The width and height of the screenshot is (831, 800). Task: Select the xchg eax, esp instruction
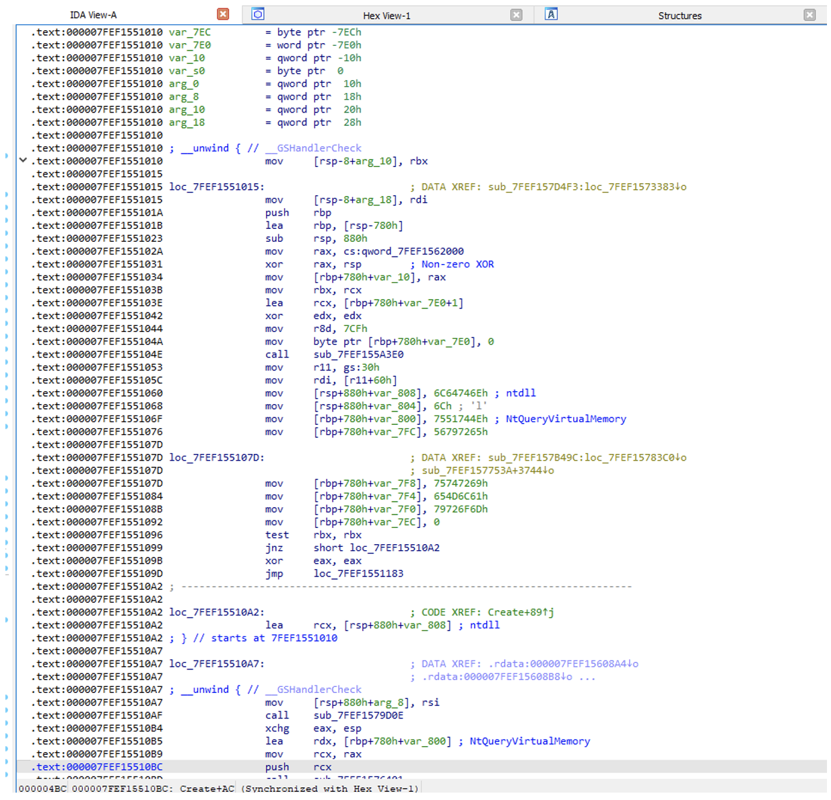pyautogui.click(x=313, y=728)
